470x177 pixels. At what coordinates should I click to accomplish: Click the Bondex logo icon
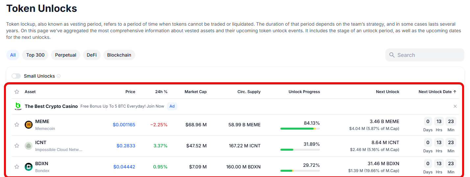(x=29, y=167)
